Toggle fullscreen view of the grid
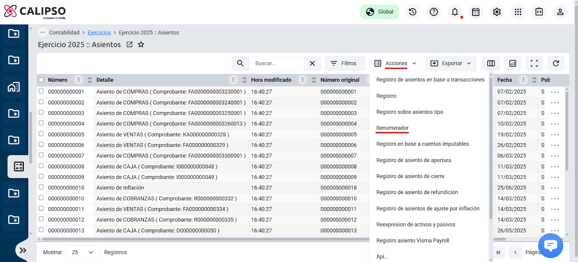The height and width of the screenshot is (262, 578). point(534,63)
